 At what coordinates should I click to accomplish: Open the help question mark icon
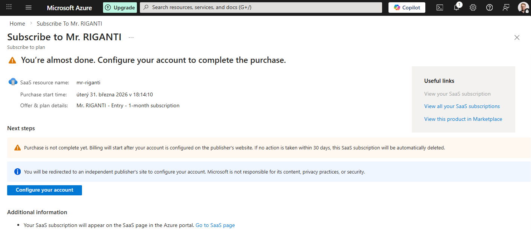point(489,8)
